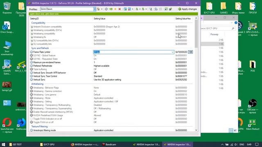Screen dimensions: 262x147
Task: Select Anisotropic filtering mode row
Action: click(x=111, y=130)
